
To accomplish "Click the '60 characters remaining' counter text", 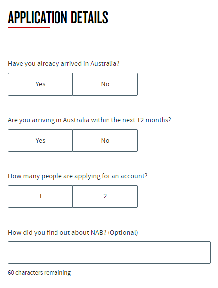I will point(39,273).
